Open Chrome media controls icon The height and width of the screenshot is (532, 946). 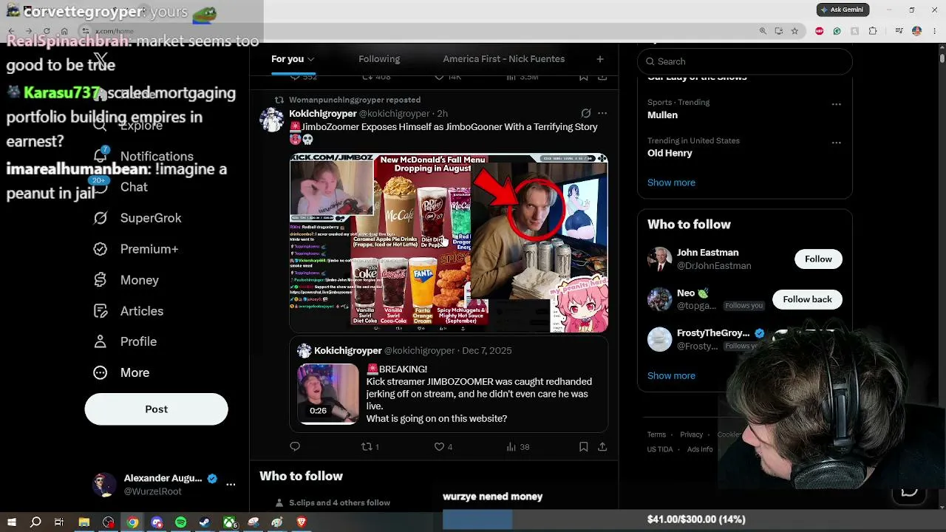[x=899, y=31]
